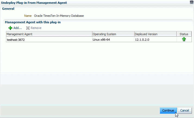
Task: Select the testhost:3872 agent row
Action: tap(99, 40)
